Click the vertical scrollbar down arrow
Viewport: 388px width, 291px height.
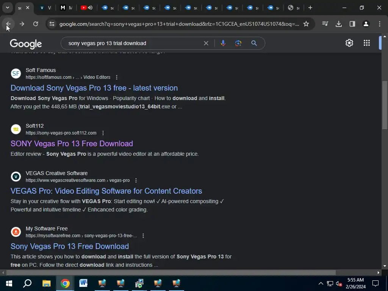pyautogui.click(x=385, y=266)
